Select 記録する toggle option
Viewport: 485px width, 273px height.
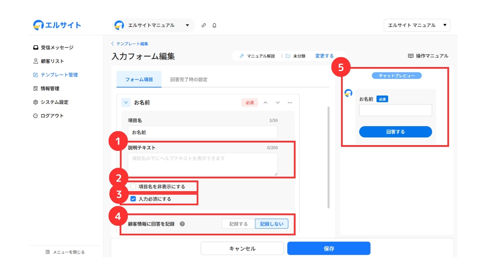238,224
